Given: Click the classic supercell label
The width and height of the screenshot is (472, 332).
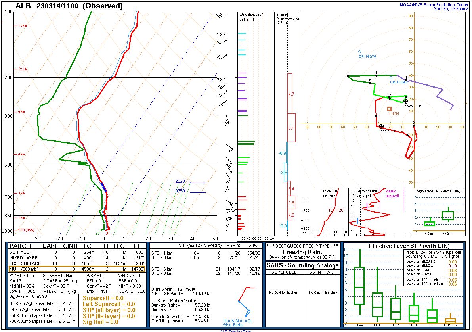Looking at the screenshot, I should [392, 194].
